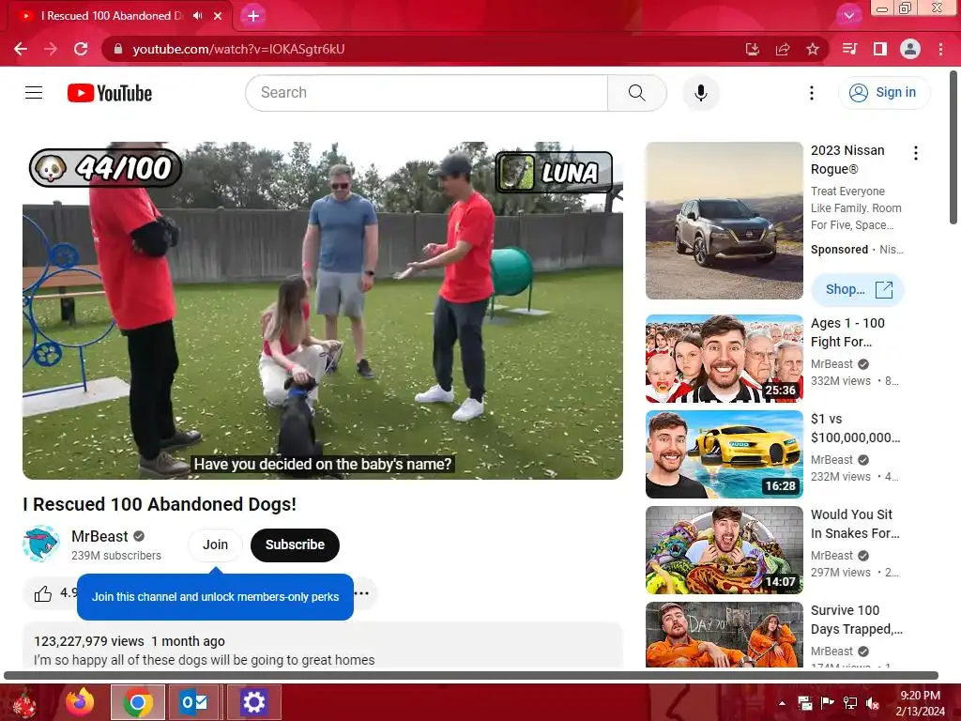Screen dimensions: 961x721
Task: Open a new tab with the plus button
Action: point(253,16)
